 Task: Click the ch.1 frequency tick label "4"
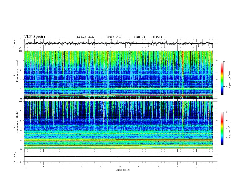point(21,80)
